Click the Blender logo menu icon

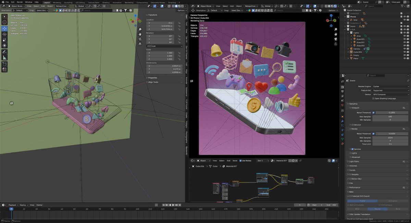2,2
